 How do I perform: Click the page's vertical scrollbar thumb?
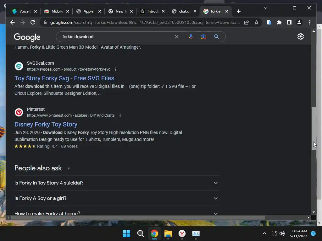(x=314, y=128)
